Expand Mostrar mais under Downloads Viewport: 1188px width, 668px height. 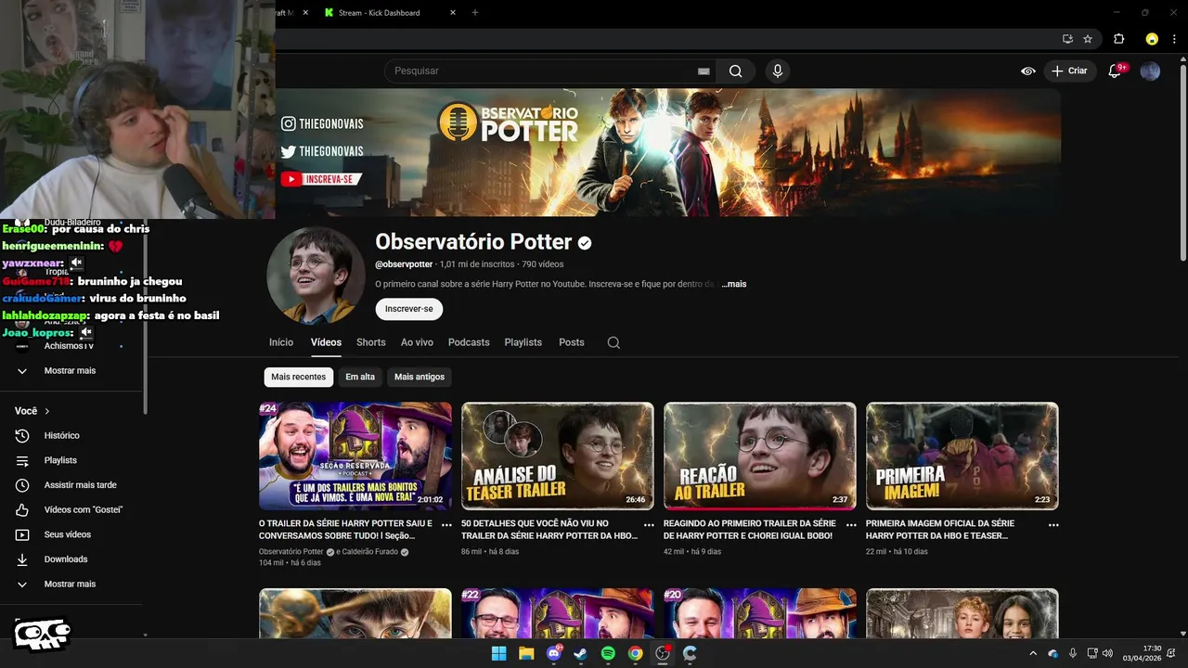coord(71,584)
